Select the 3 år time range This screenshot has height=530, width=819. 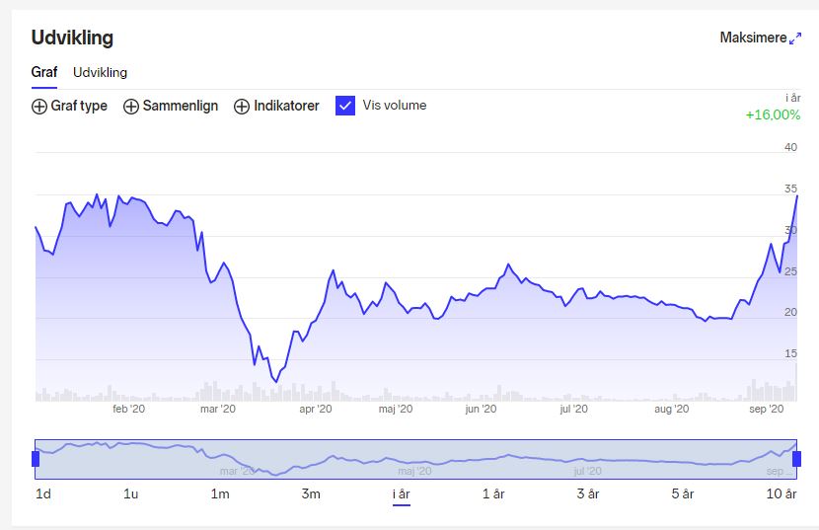tap(588, 493)
